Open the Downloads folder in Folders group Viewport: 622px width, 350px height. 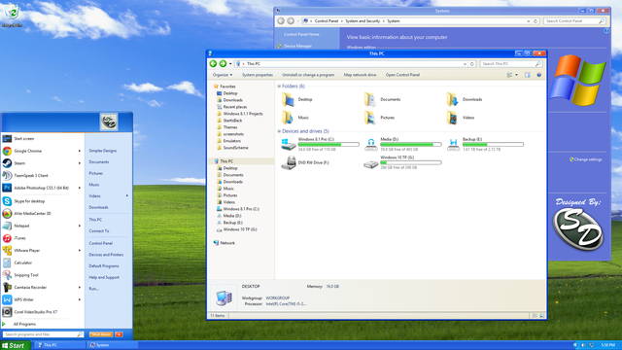(x=465, y=99)
